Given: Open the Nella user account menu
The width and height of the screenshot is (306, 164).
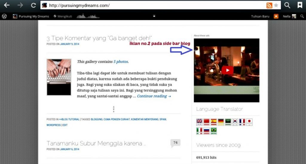Looking at the screenshot, I should click(289, 16).
